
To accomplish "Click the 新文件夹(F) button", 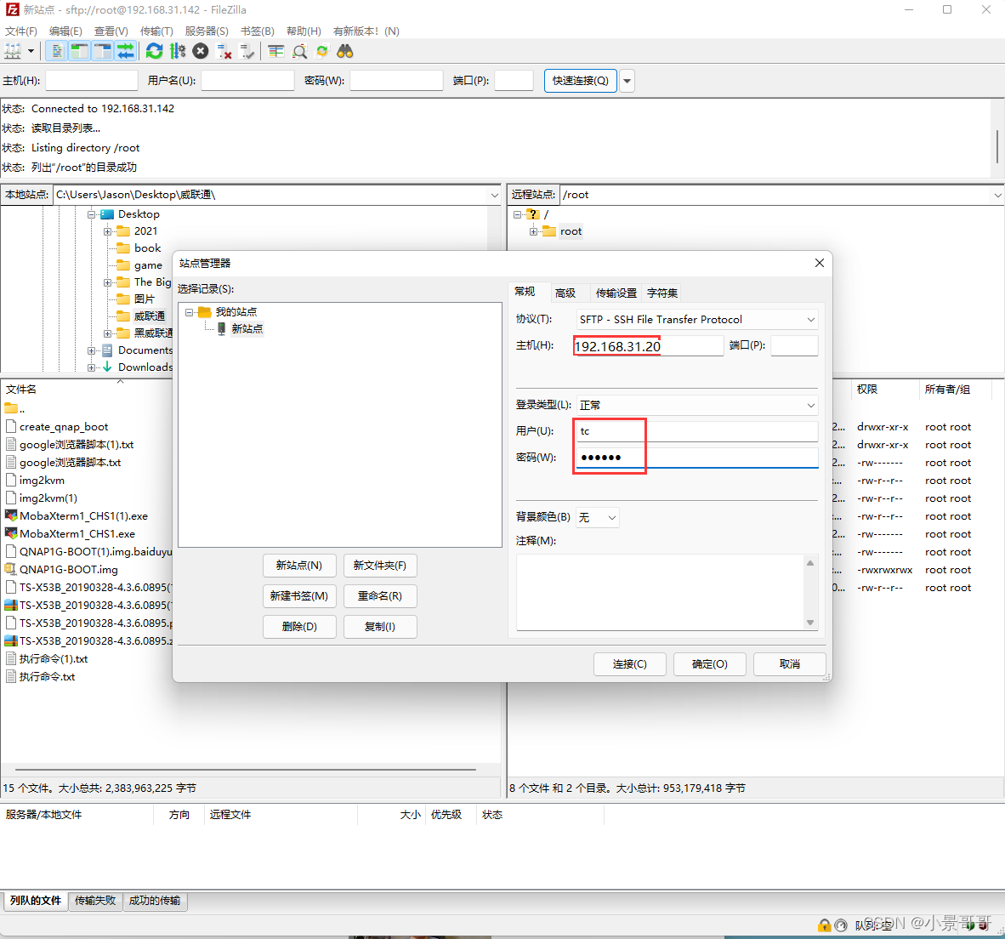I will point(380,566).
